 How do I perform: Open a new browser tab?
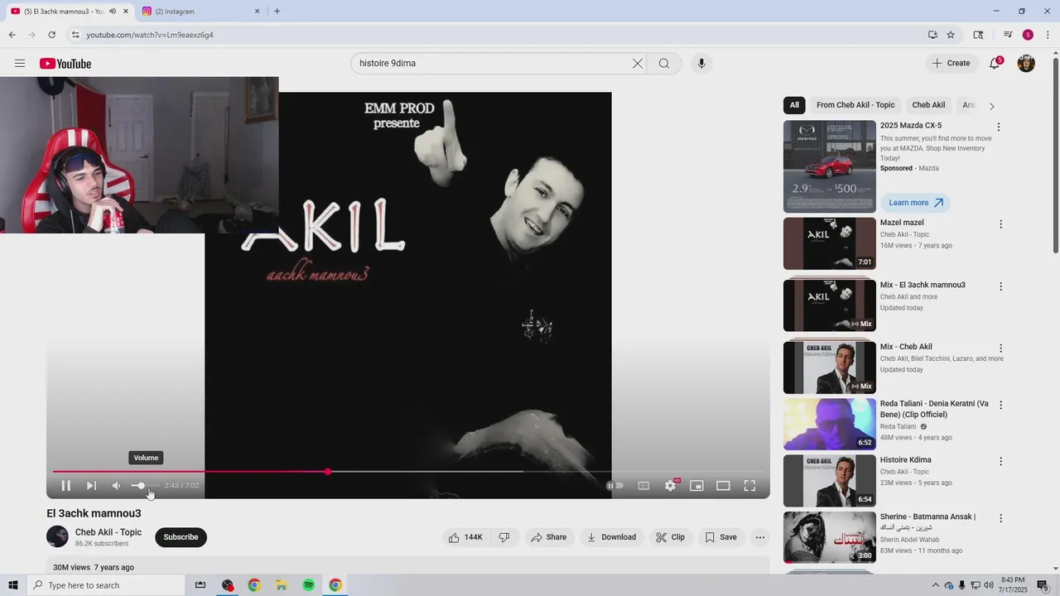[x=277, y=12]
